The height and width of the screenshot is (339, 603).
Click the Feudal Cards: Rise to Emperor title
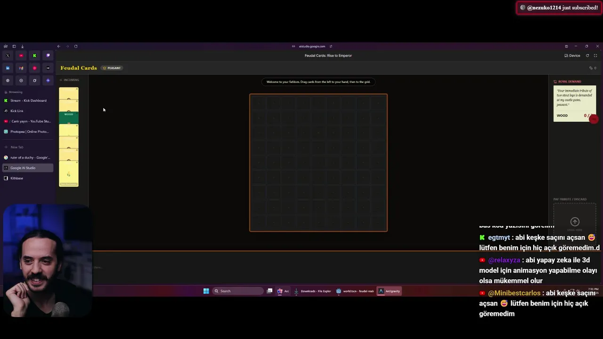[328, 56]
